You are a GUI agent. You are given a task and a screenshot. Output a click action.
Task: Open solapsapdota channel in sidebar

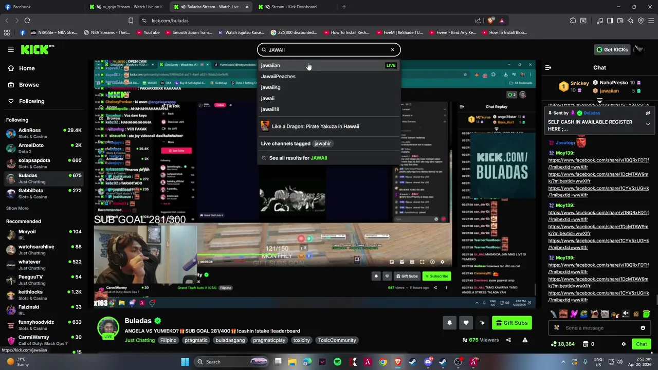click(43, 163)
